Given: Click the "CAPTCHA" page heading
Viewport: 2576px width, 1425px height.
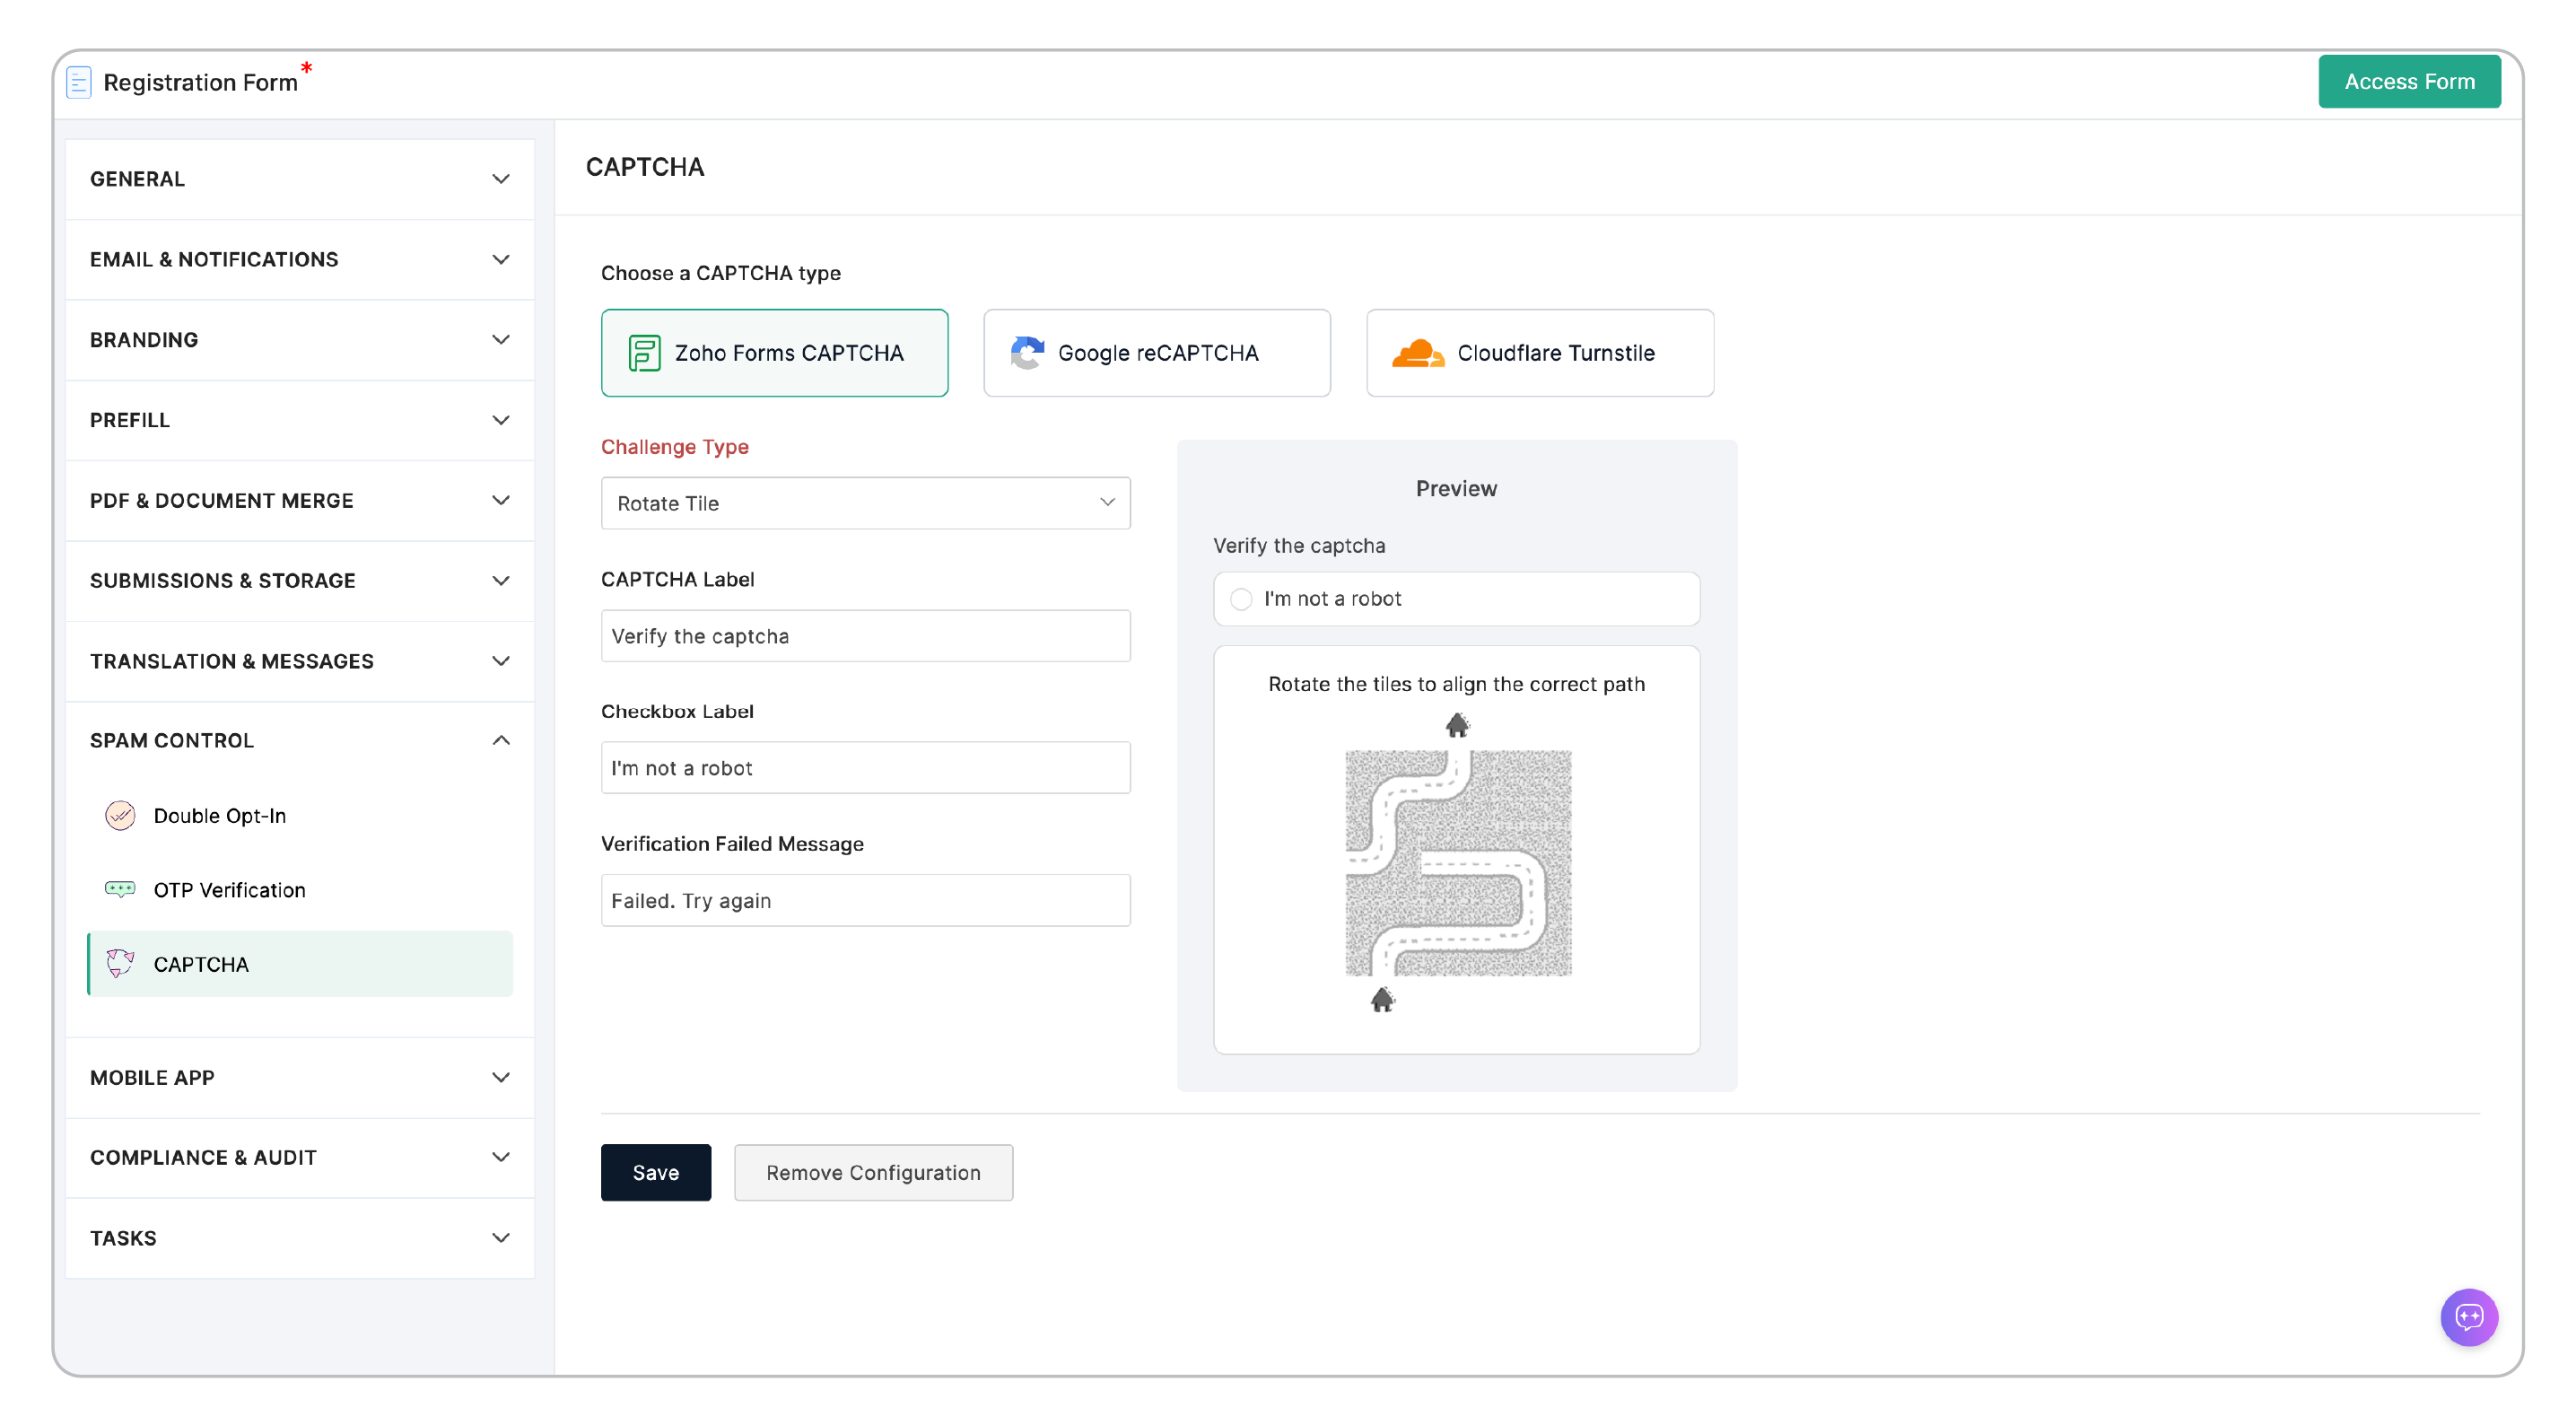Looking at the screenshot, I should pos(645,167).
